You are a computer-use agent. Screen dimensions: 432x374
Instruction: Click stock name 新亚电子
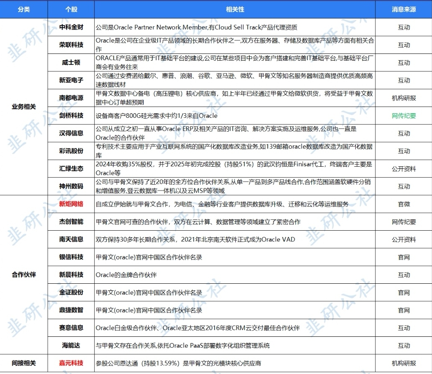pos(71,80)
